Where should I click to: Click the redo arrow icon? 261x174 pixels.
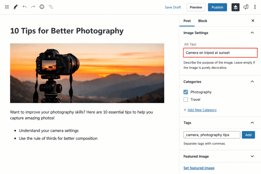click(x=33, y=7)
